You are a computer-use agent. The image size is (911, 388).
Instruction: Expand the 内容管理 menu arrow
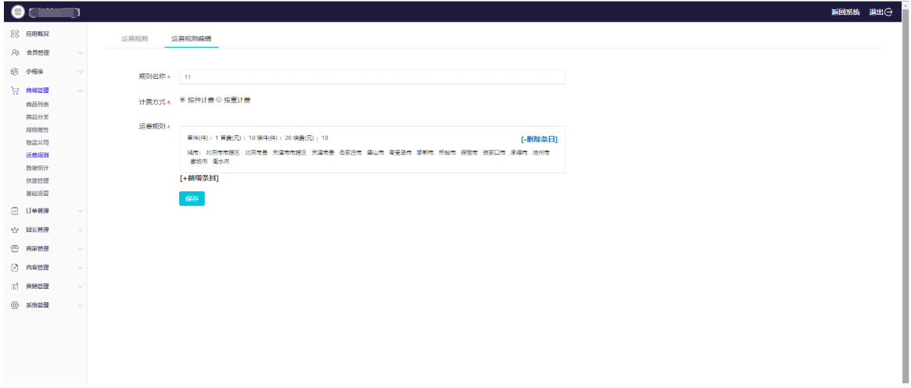[81, 267]
